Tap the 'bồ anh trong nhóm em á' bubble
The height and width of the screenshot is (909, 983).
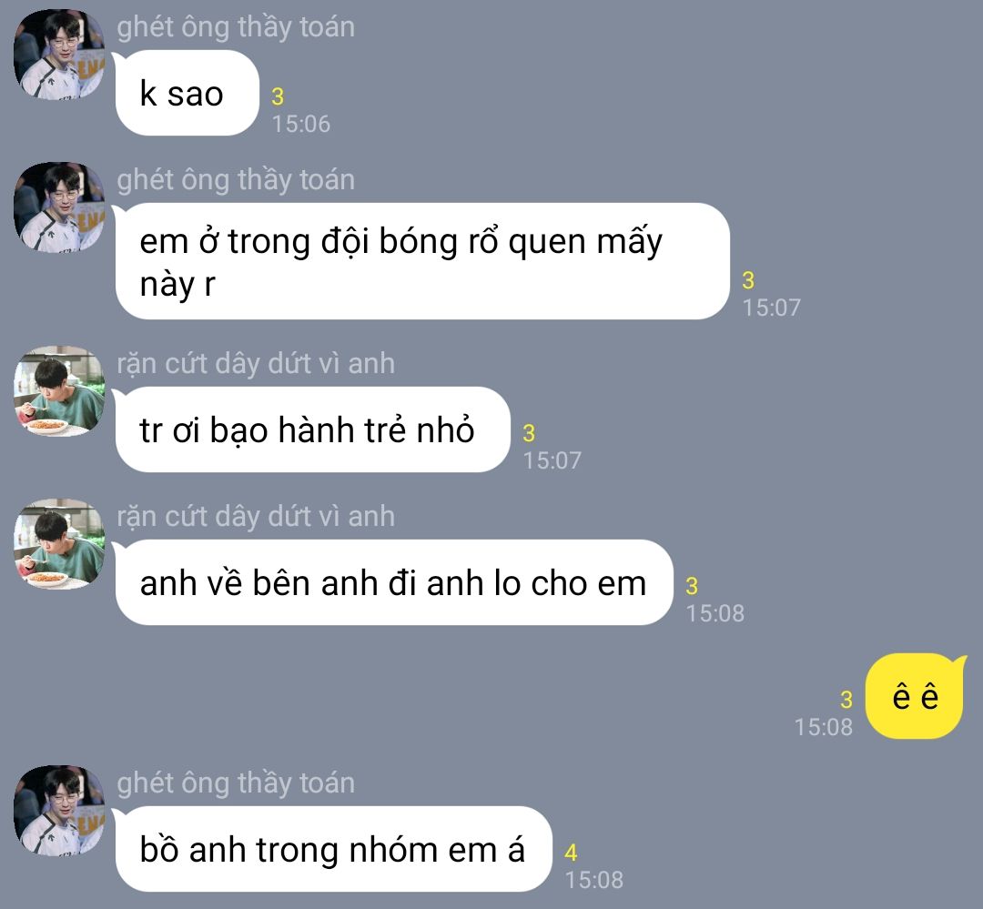pos(333,850)
